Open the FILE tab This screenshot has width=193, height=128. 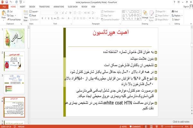click(x=4, y=7)
